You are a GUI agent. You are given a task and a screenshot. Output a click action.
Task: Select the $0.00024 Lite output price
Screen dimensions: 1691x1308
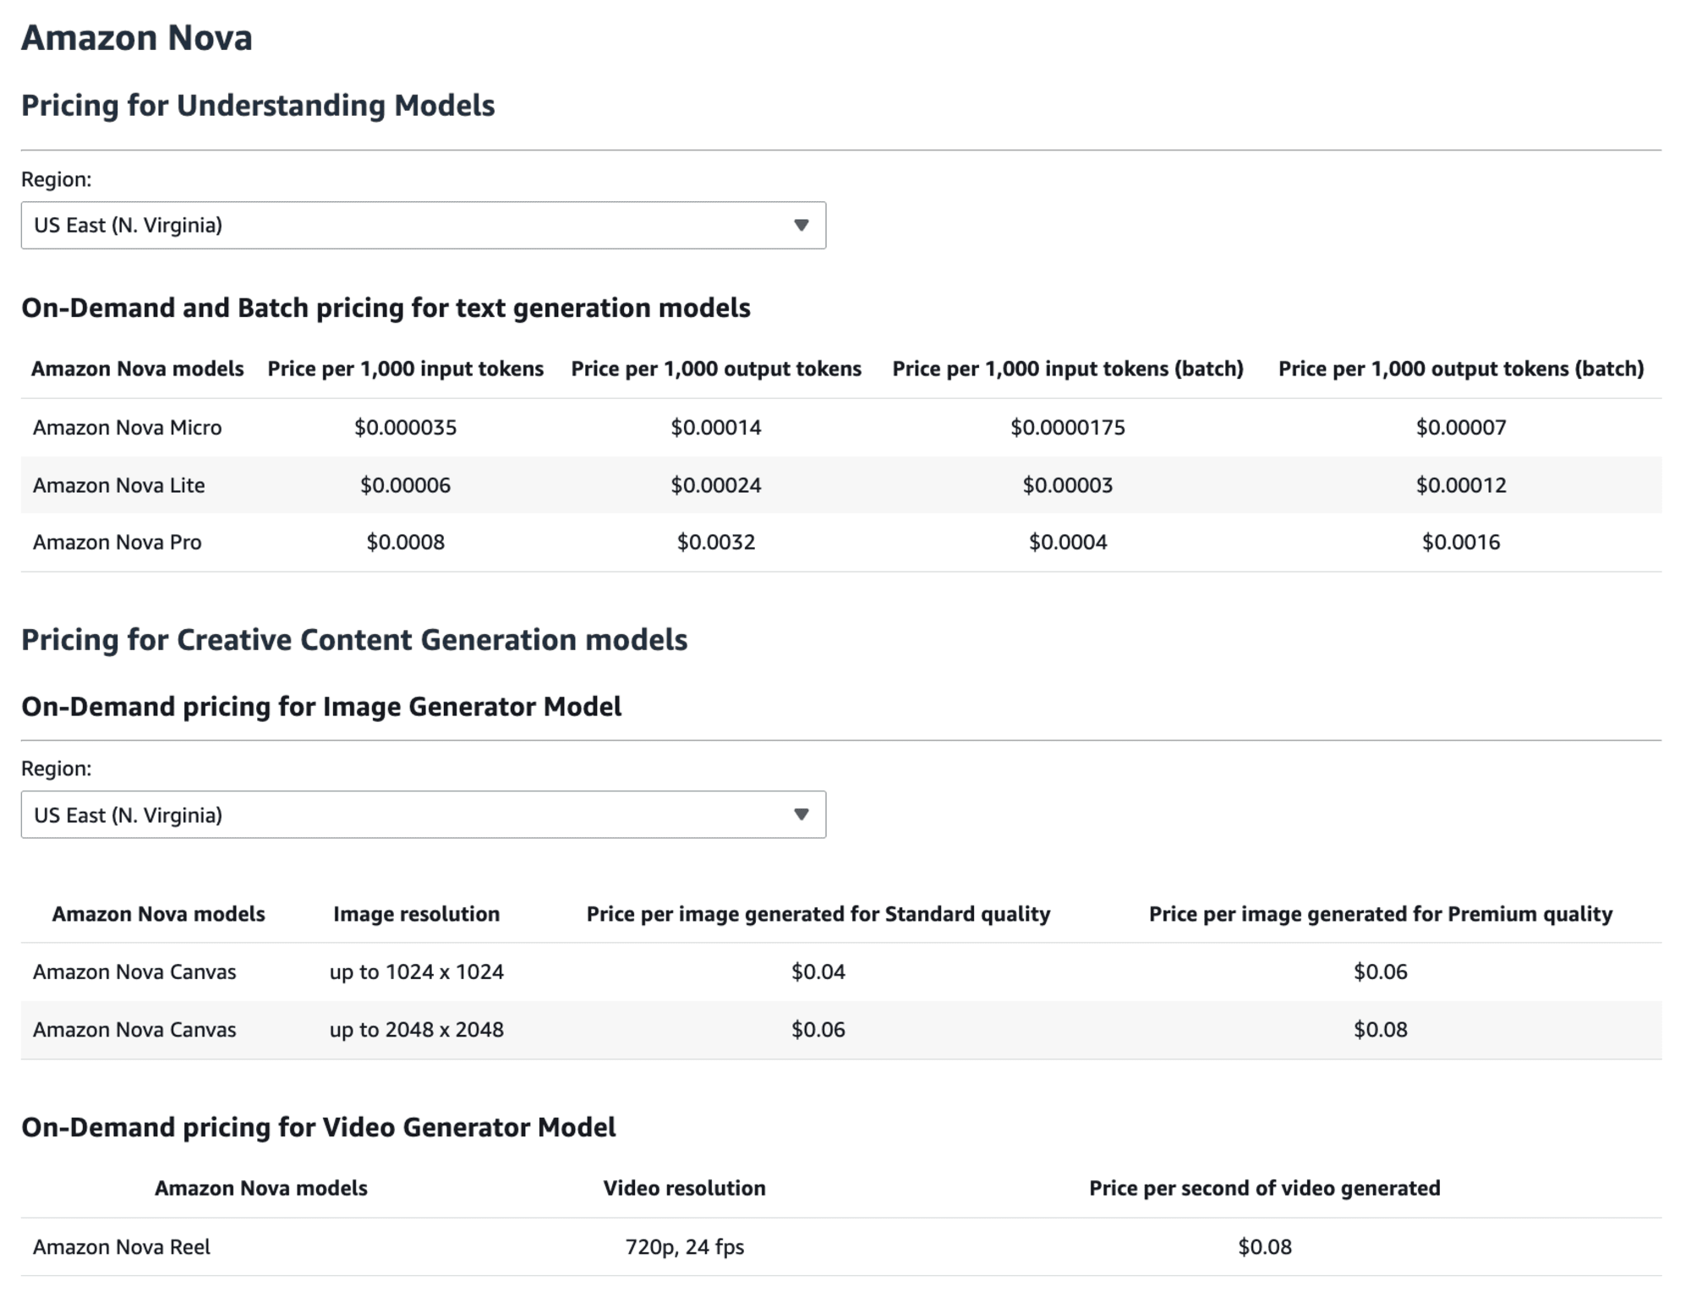point(716,484)
